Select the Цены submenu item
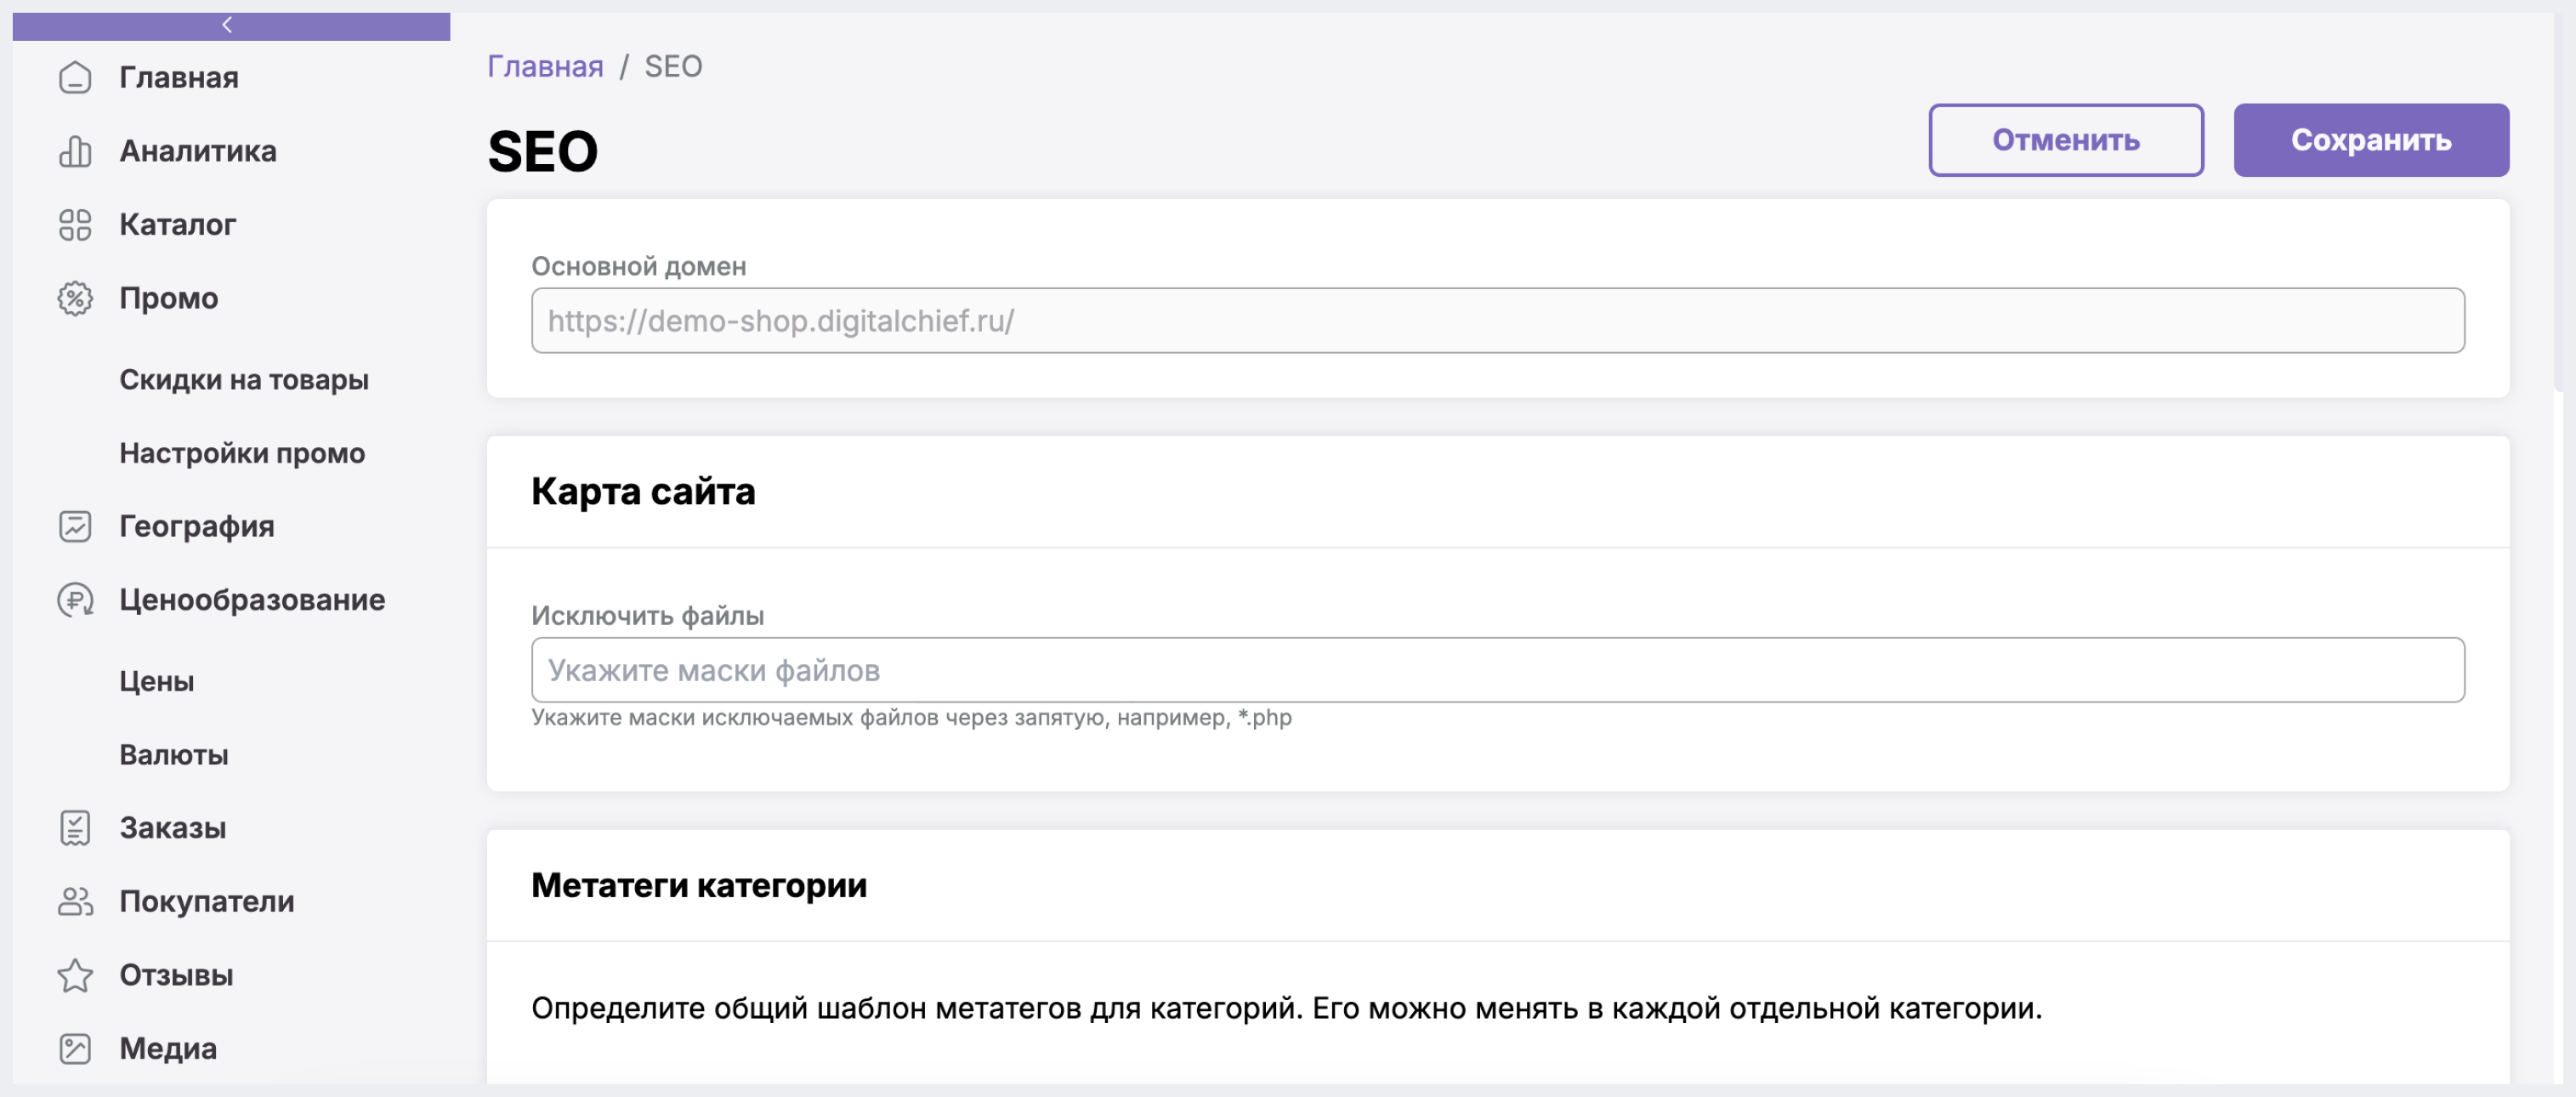The height and width of the screenshot is (1097, 2576). 156,681
